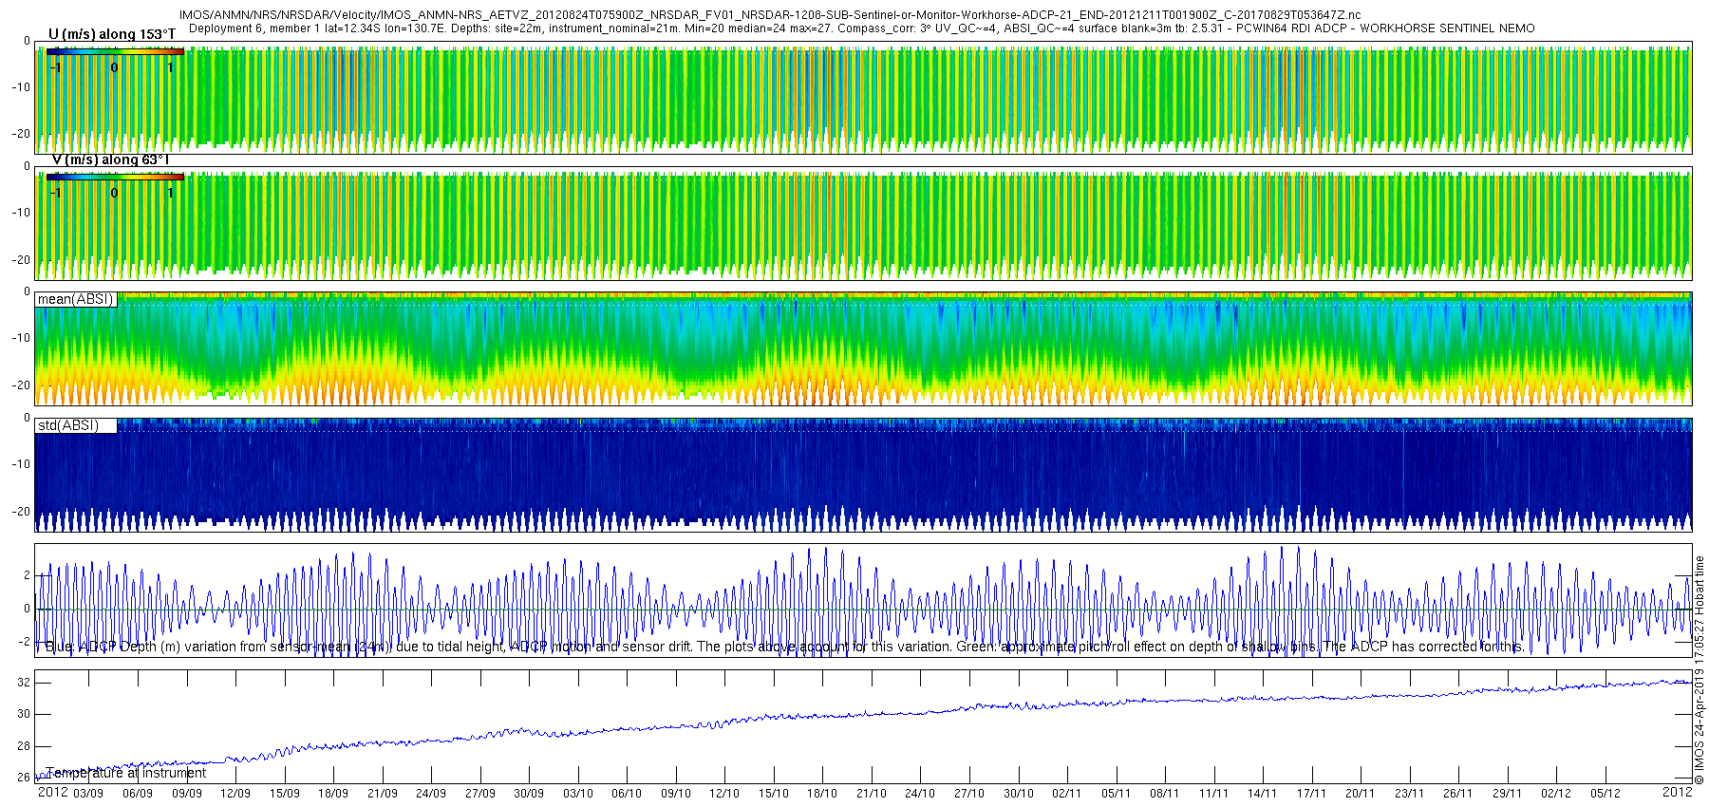Click the 18/10 date tick label

click(822, 794)
